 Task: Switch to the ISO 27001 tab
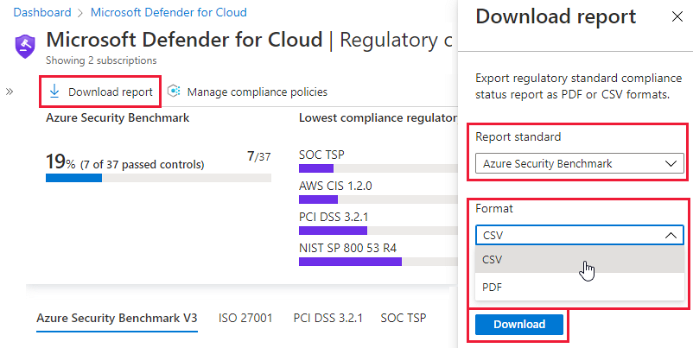tap(245, 318)
